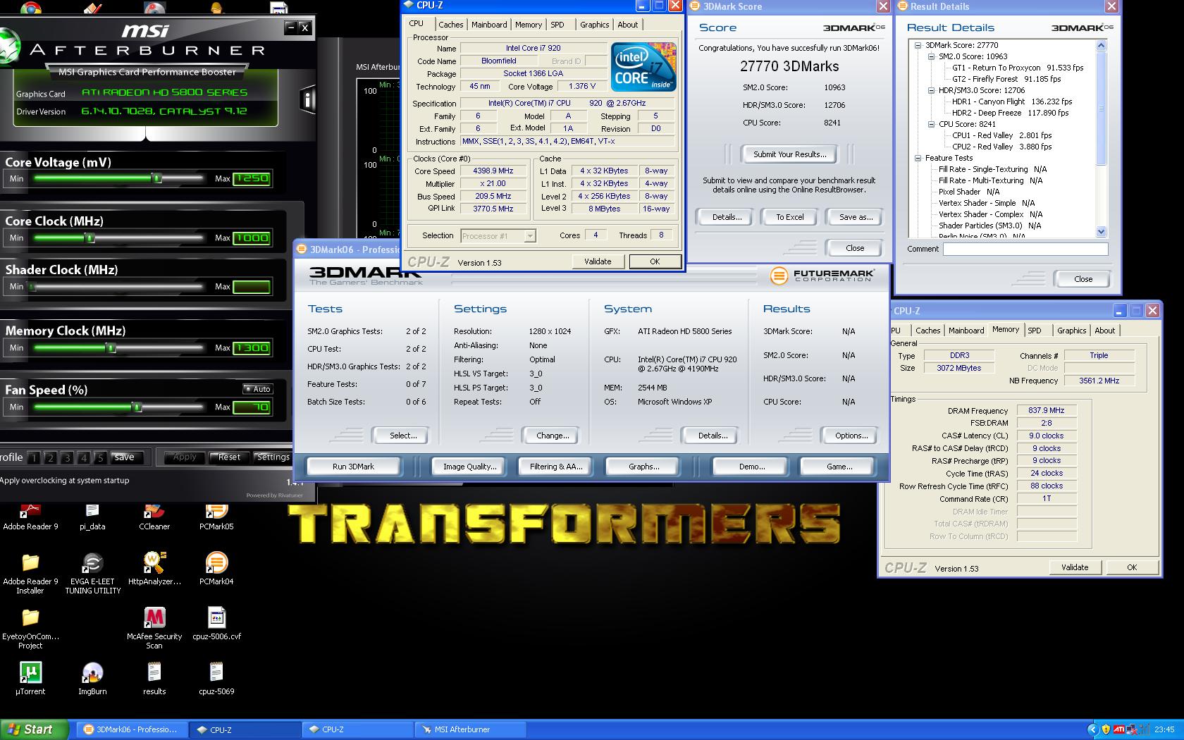Image resolution: width=1184 pixels, height=740 pixels.
Task: Select Afterburner profile slot 1
Action: point(33,457)
